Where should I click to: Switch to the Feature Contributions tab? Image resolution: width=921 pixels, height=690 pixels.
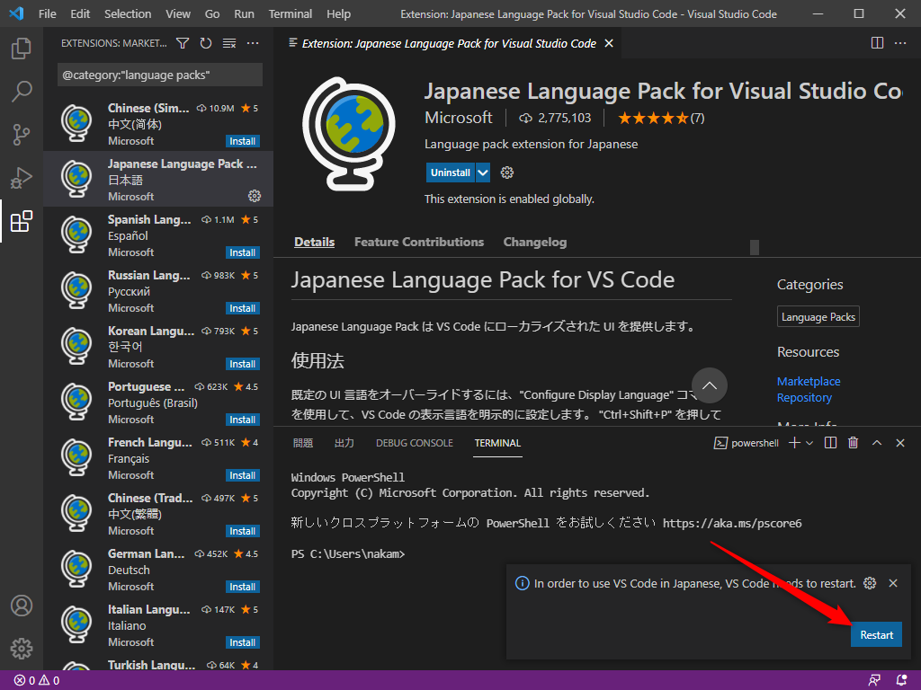tap(419, 242)
